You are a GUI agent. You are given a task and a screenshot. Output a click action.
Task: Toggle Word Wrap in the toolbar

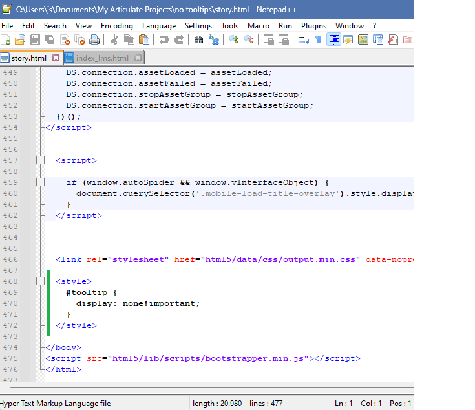pyautogui.click(x=303, y=40)
